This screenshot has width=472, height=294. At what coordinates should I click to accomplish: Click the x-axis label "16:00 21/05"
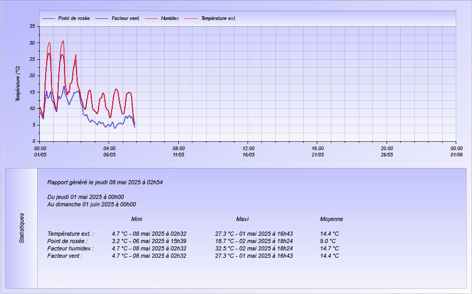pos(318,152)
